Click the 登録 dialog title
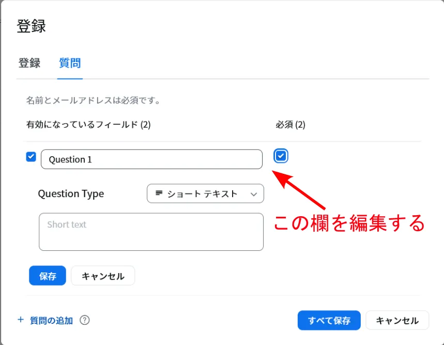444x345 pixels. click(32, 26)
